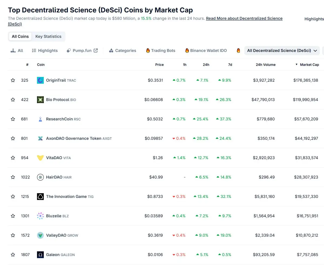
Task: Select the All filter tab
Action: pos(17,51)
